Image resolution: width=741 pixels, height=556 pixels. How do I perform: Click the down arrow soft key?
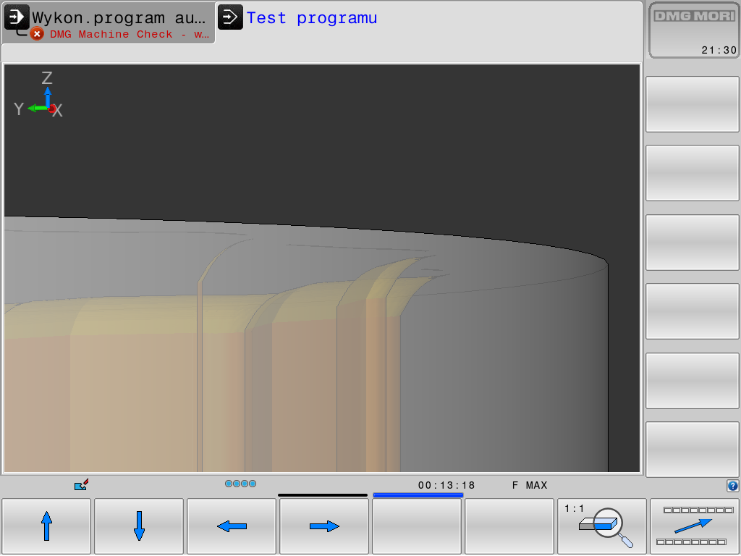point(139,526)
